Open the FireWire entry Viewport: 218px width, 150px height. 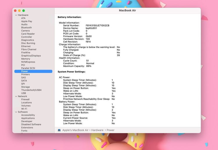tap(26, 53)
